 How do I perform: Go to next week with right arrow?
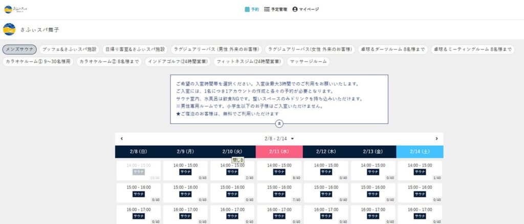pos(436,139)
